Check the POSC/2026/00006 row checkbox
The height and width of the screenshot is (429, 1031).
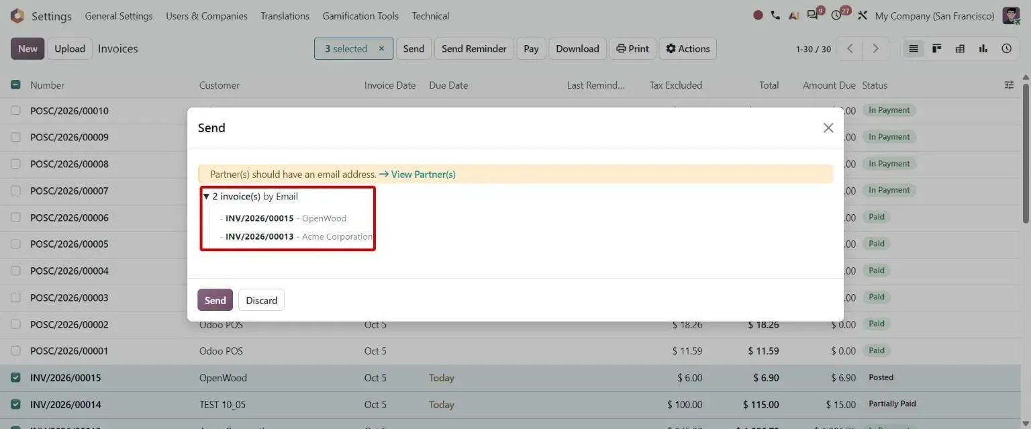coord(15,217)
